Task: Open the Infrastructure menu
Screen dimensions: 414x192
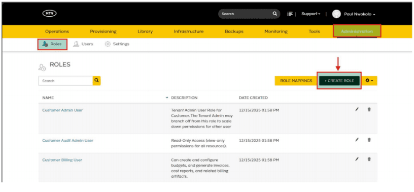Action: [x=189, y=31]
